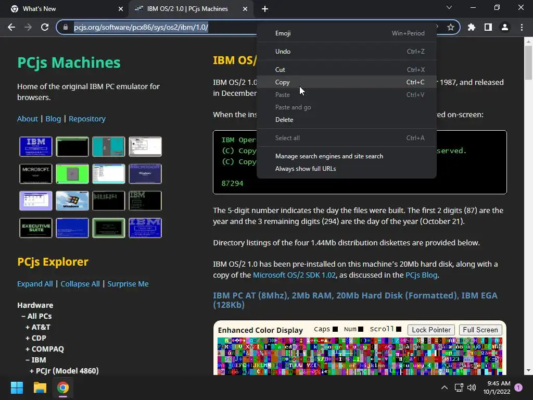
Task: Reload the page with the refresh icon
Action: click(45, 27)
